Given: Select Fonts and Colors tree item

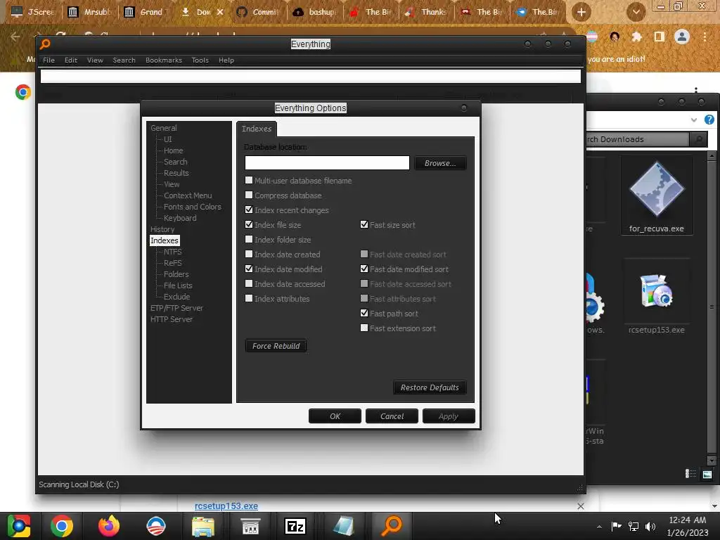Looking at the screenshot, I should click(193, 207).
